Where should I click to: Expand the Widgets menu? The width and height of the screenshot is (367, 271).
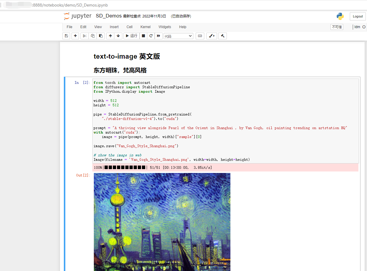tap(165, 27)
